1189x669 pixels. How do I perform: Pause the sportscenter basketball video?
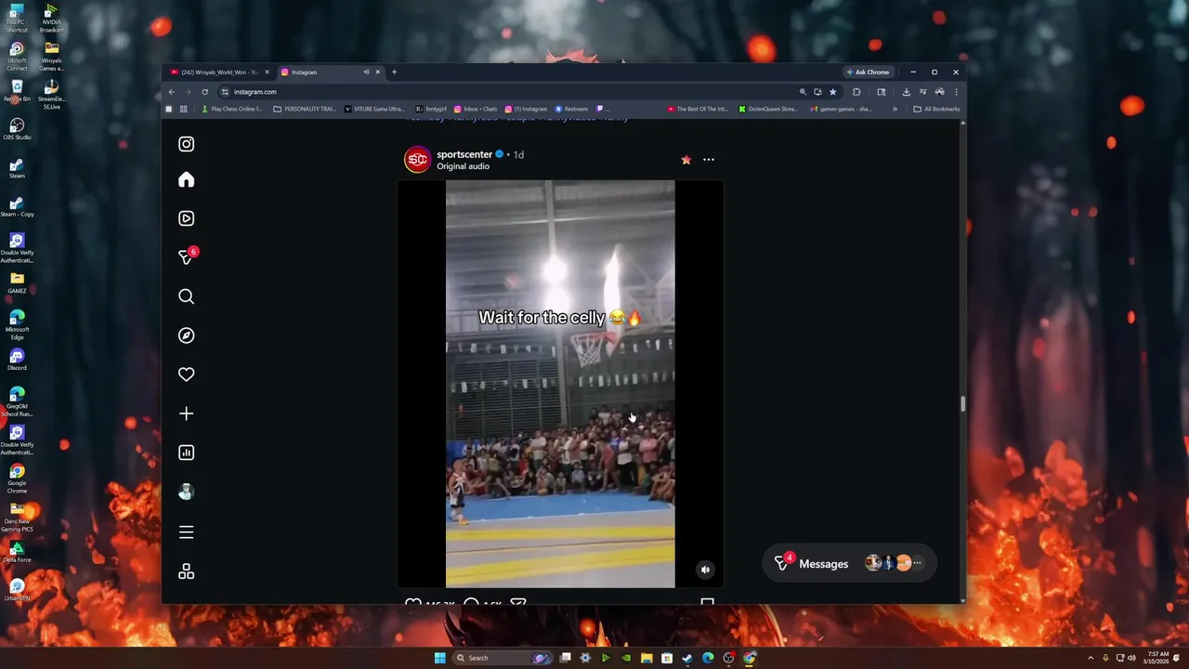coord(560,384)
